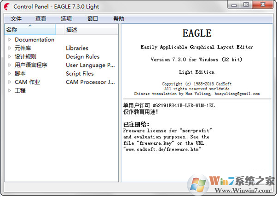
Task: Open the 文件 menu
Action: pyautogui.click(x=16, y=18)
